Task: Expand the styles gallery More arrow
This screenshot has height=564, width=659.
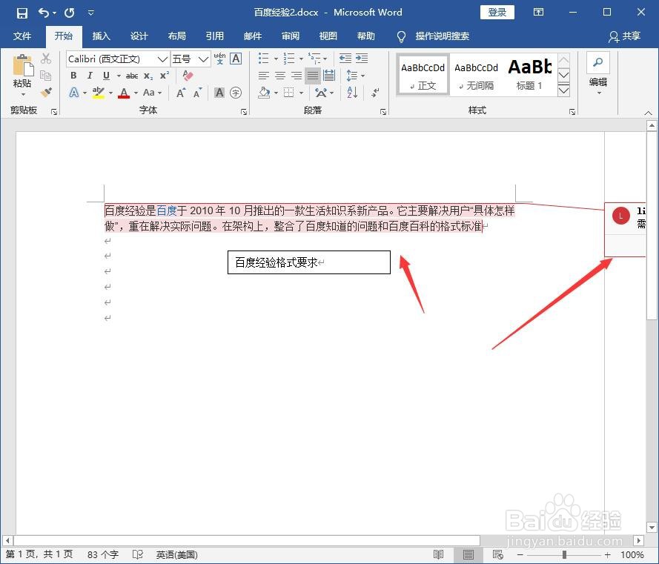Action: (x=563, y=90)
